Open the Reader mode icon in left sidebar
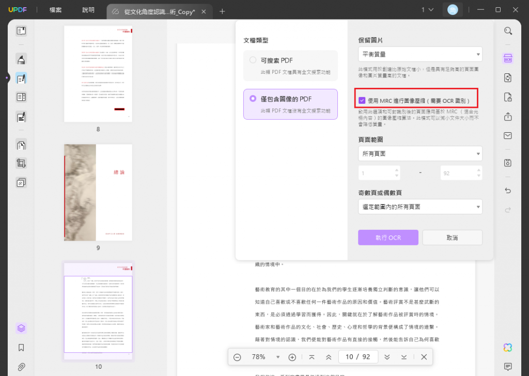This screenshot has width=529, height=376. 21,31
